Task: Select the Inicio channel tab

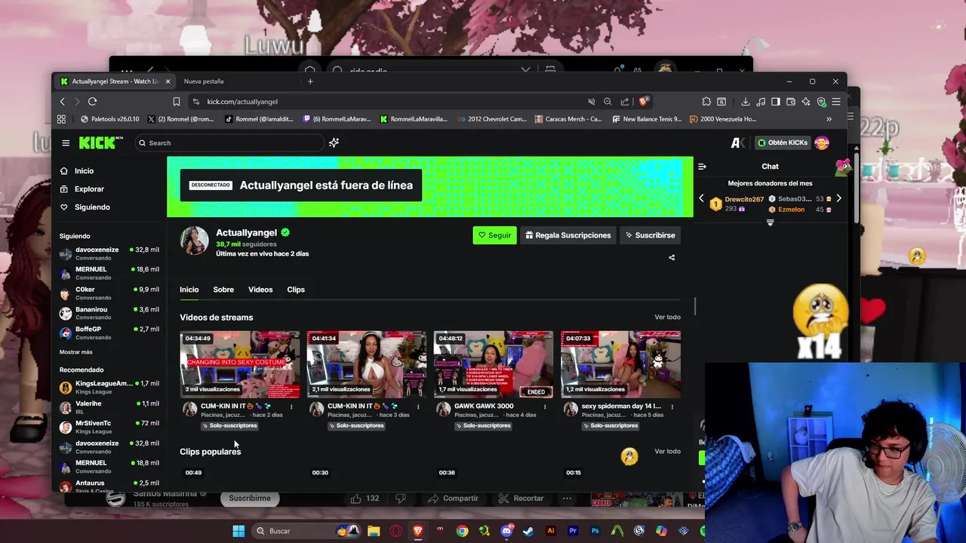Action: click(189, 290)
